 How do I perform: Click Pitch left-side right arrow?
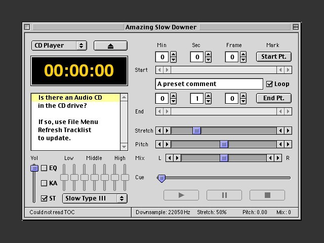click(x=167, y=144)
